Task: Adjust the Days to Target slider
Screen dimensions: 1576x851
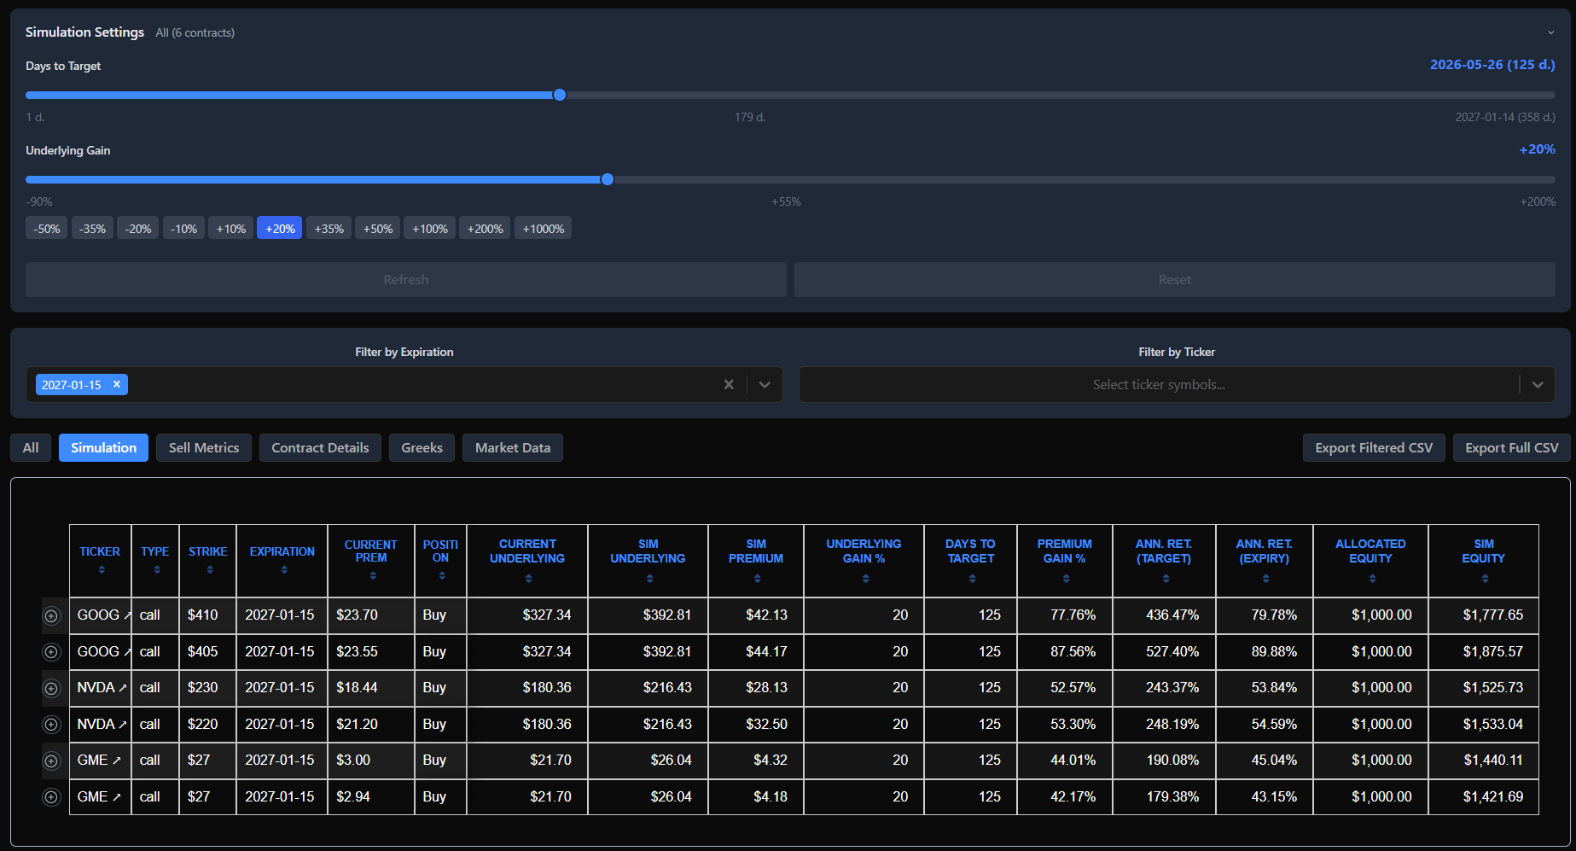Action: point(559,95)
